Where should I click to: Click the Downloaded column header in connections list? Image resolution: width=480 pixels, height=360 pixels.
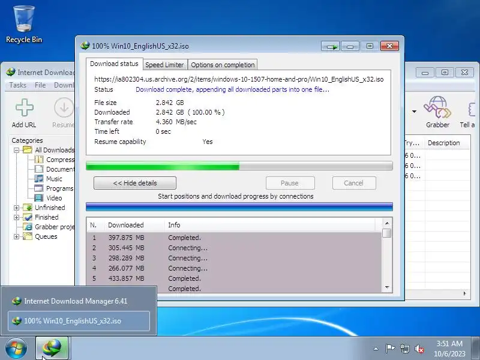pos(135,225)
